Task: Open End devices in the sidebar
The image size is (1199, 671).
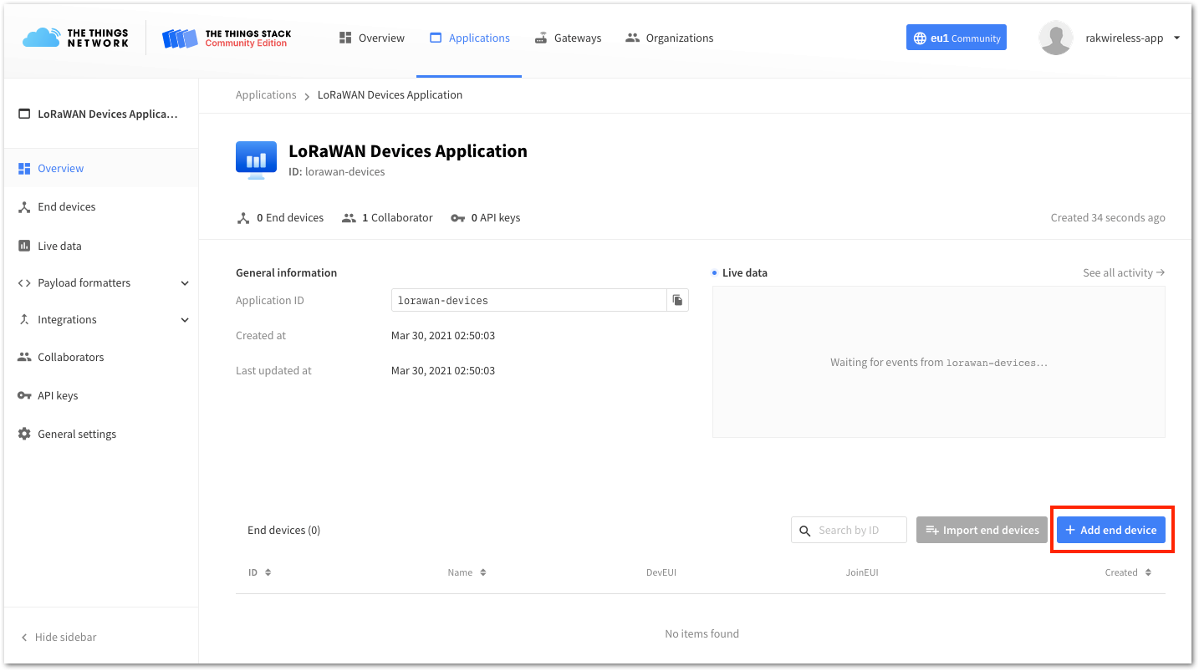Action: [x=101, y=206]
